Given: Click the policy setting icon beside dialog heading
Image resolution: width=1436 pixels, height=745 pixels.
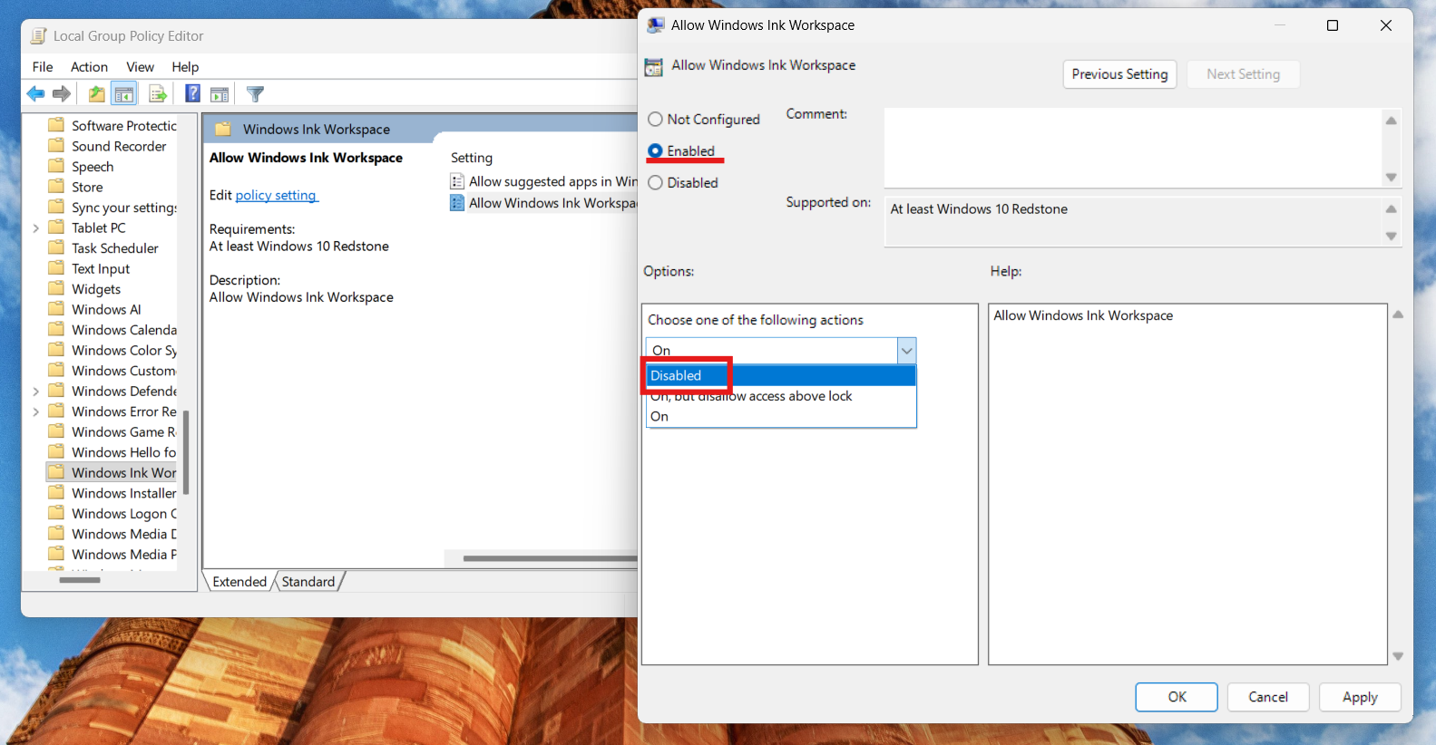Looking at the screenshot, I should coord(653,67).
